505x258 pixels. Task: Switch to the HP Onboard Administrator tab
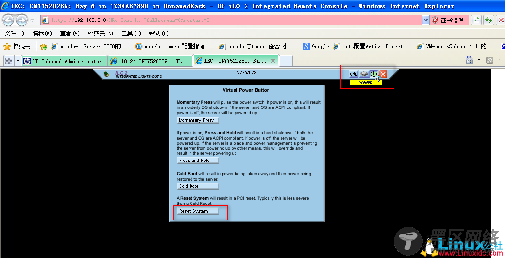tap(64, 61)
